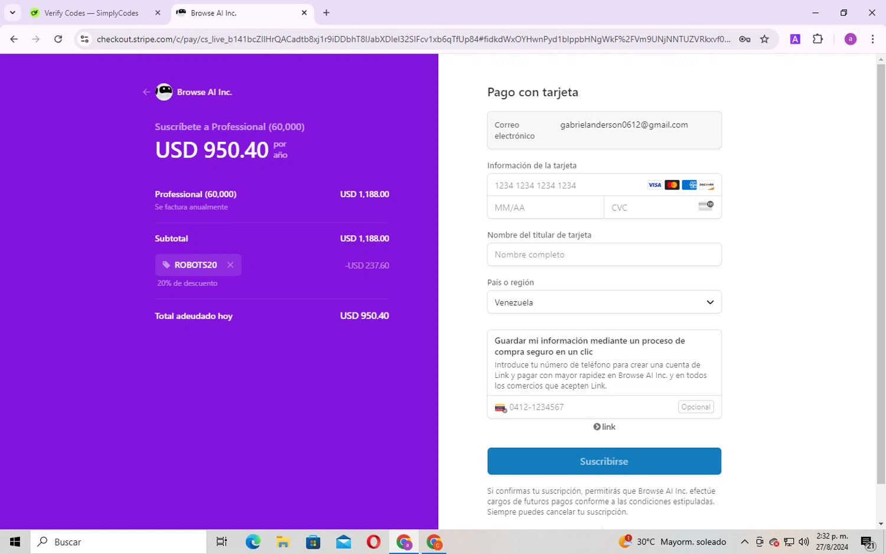This screenshot has width=886, height=554.
Task: Bookmark this page with the star
Action: click(764, 39)
